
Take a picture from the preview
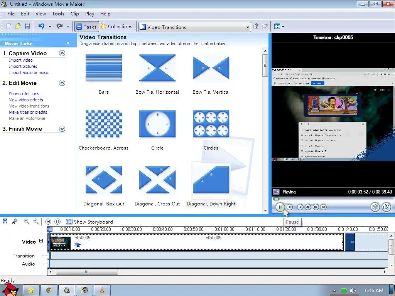pyautogui.click(x=387, y=207)
